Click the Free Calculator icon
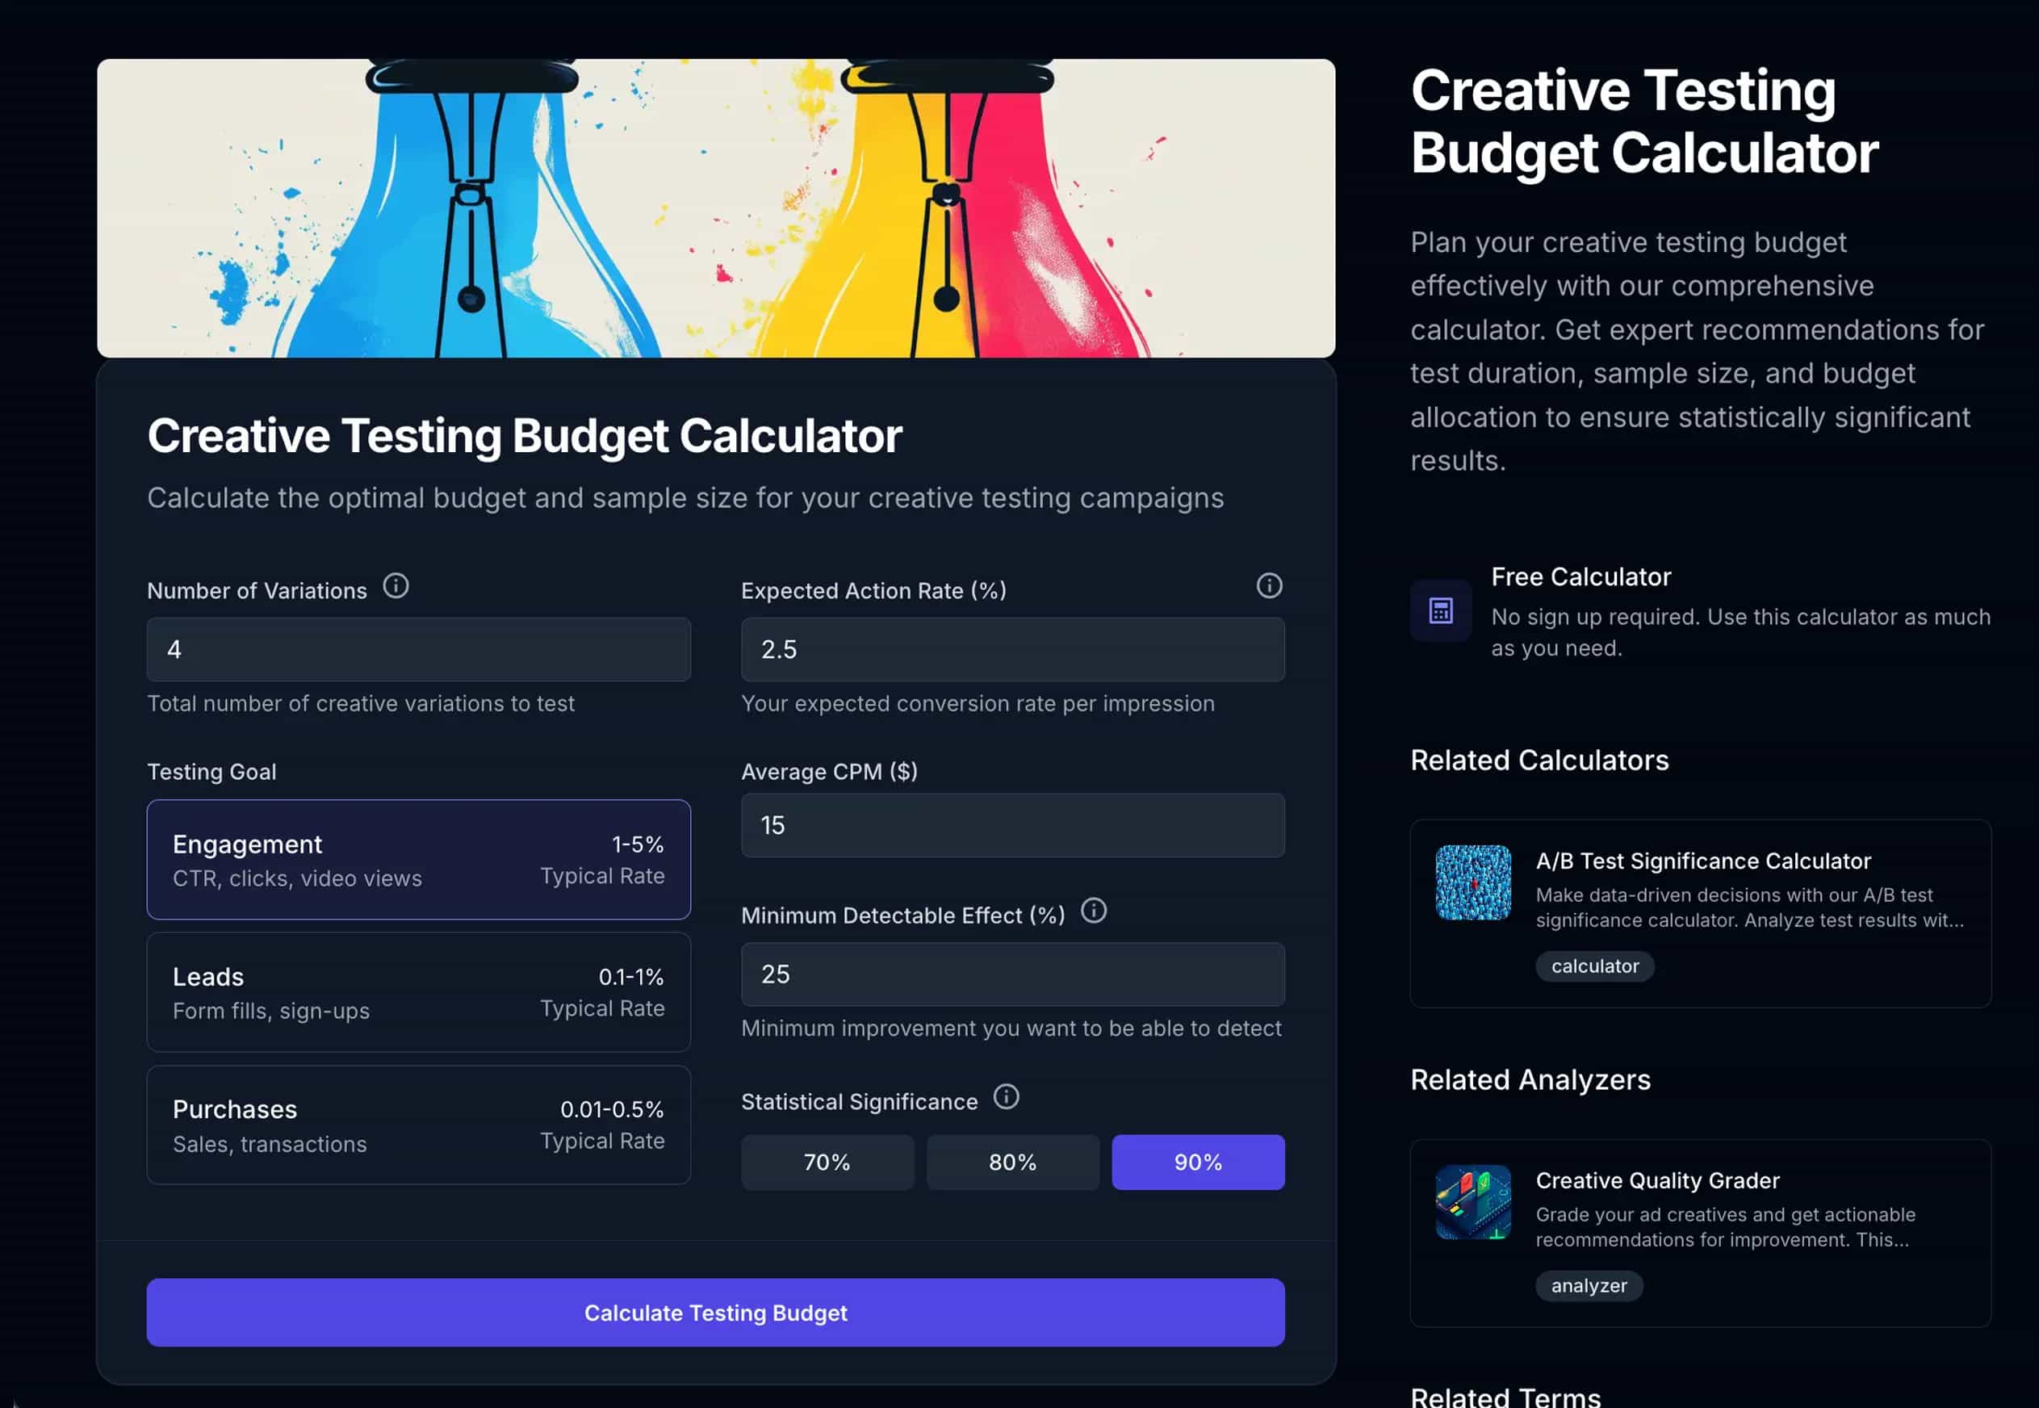2039x1408 pixels. coord(1440,610)
